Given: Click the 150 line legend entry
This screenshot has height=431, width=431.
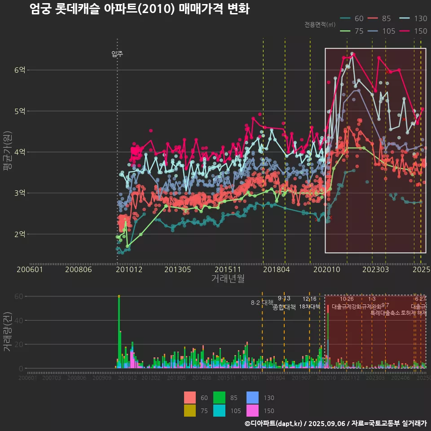Looking at the screenshot, I should 413,31.
